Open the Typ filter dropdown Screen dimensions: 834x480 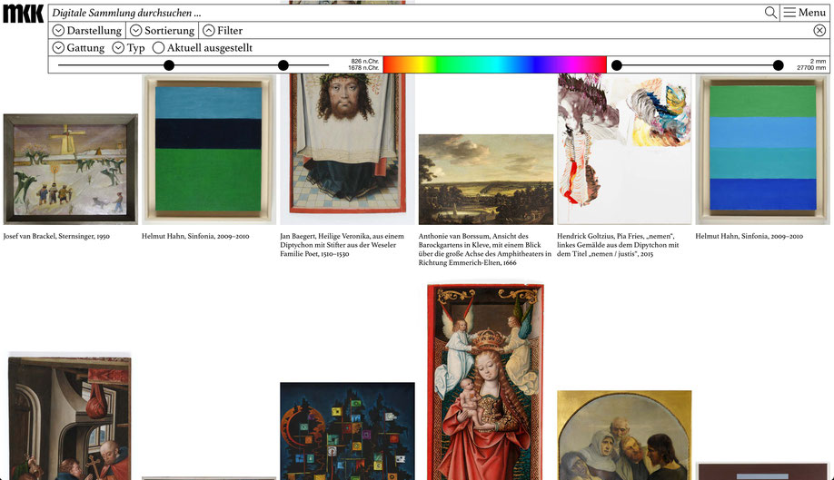(x=129, y=48)
